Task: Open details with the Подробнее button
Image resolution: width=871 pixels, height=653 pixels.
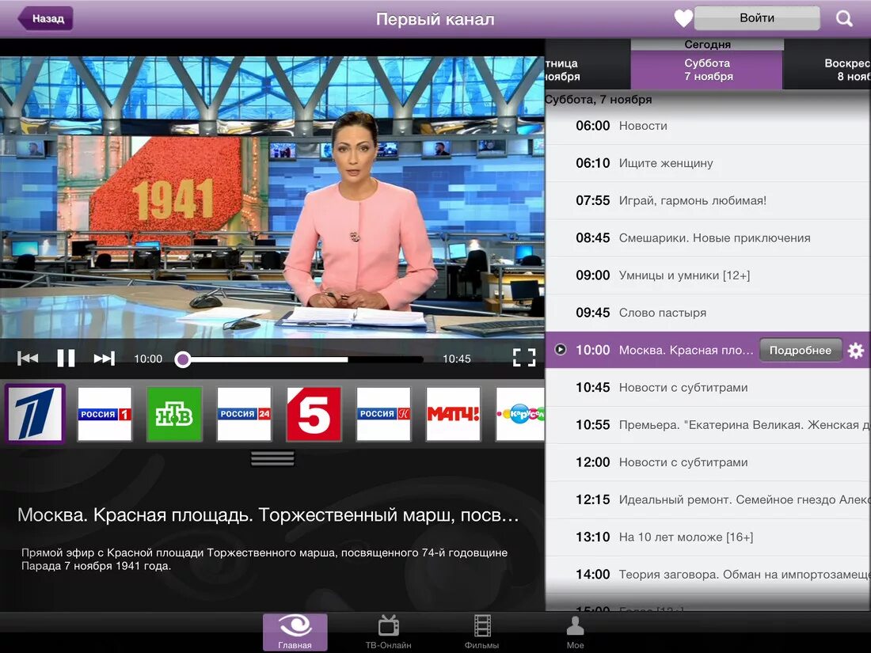Action: 800,351
